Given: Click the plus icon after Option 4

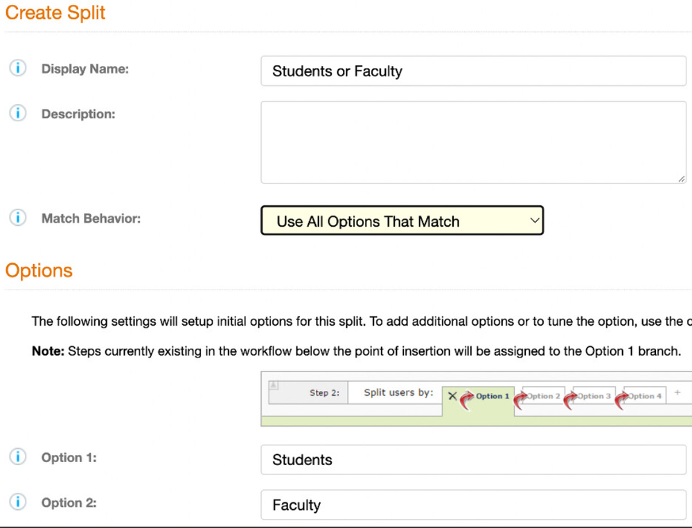Looking at the screenshot, I should (x=677, y=393).
